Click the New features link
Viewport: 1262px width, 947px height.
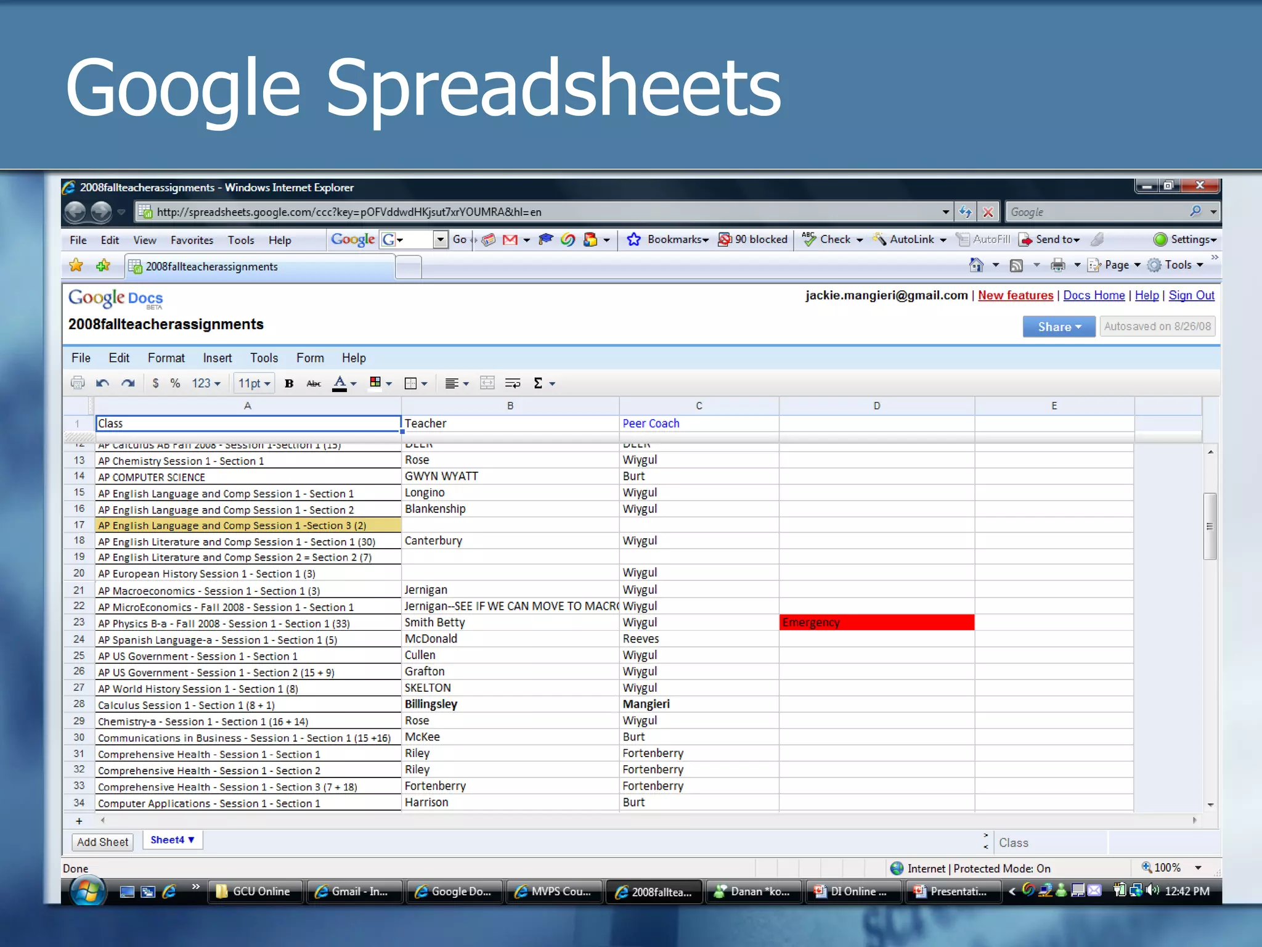(x=1016, y=295)
